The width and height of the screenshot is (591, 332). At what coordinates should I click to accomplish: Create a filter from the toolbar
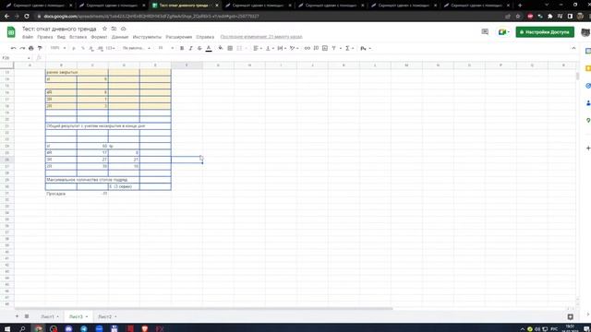click(x=334, y=48)
